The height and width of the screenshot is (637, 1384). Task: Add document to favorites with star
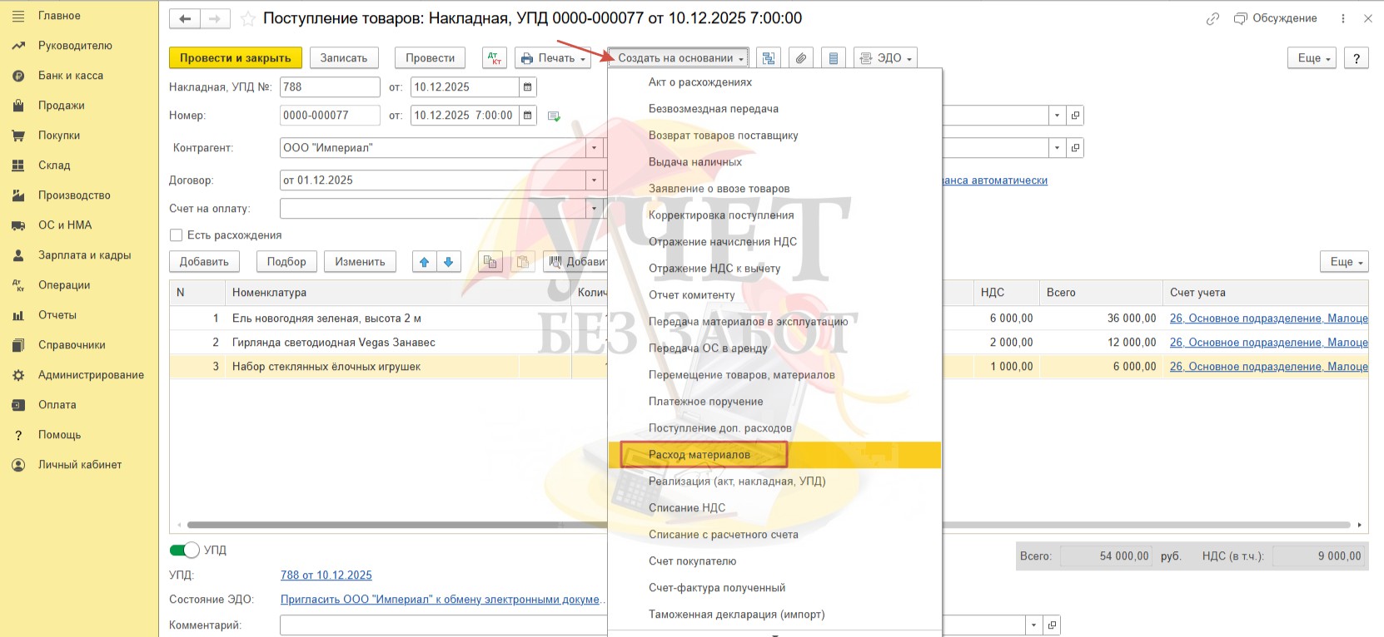[x=247, y=18]
